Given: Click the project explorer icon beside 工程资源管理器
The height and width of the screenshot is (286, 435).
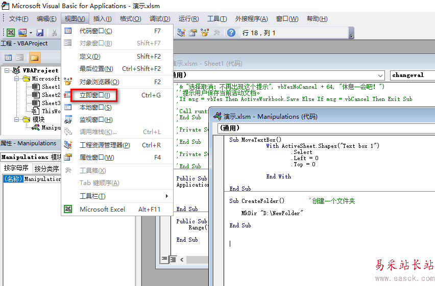Looking at the screenshot, I should pos(68,145).
